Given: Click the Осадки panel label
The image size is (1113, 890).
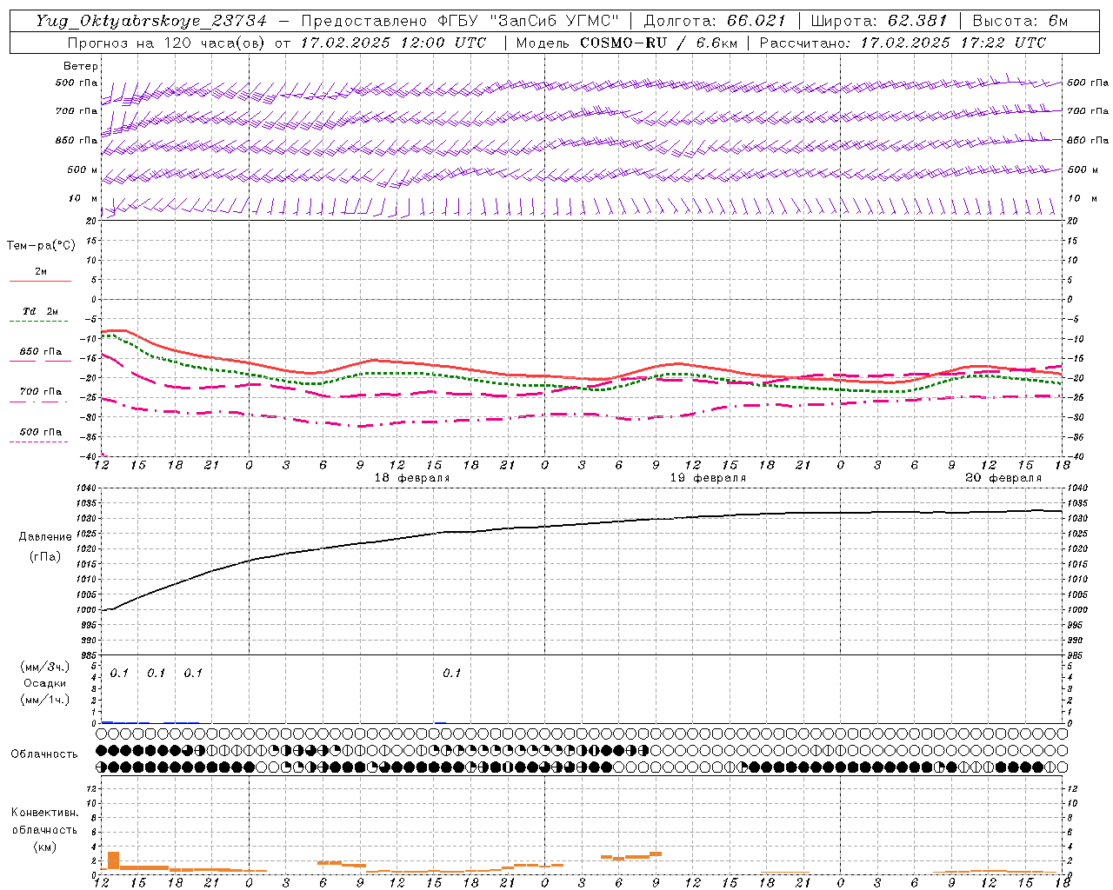Looking at the screenshot, I should coord(44,683).
